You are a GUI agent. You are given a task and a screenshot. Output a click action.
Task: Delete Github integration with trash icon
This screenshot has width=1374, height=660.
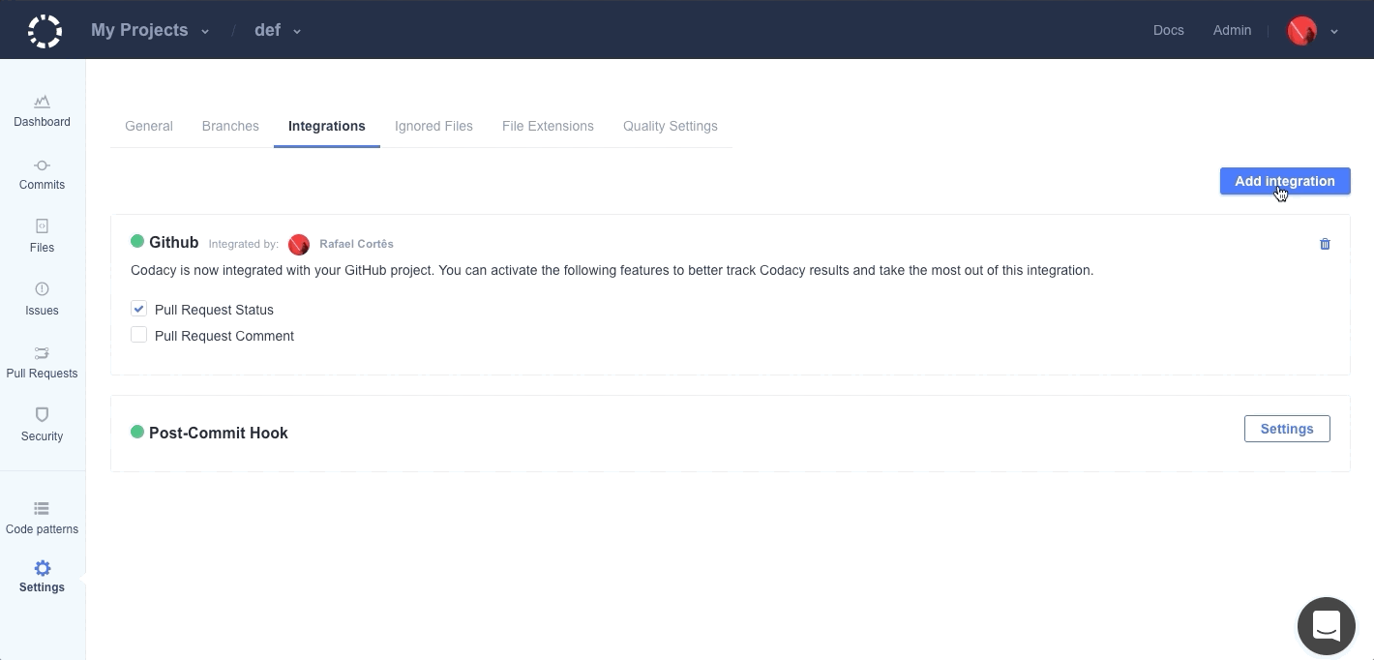1325,244
